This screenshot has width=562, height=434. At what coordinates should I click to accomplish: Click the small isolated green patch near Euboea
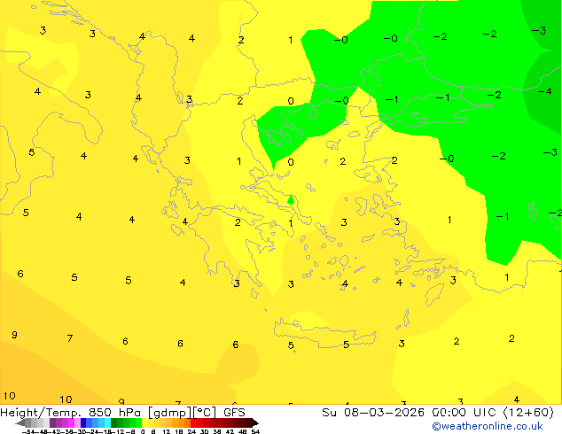coord(291,200)
